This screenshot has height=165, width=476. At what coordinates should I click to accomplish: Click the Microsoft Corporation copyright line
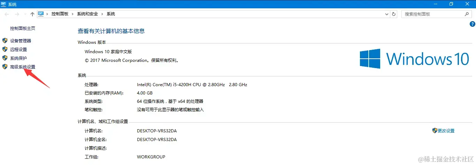132,60
